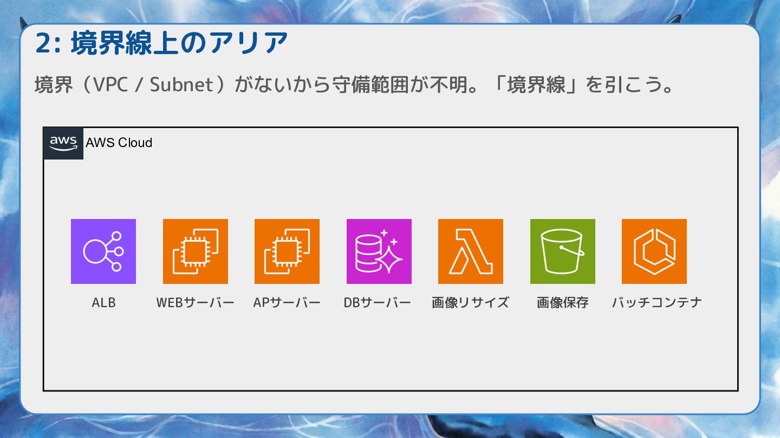This screenshot has width=780, height=438.
Task: Select the WEBサーバー label
Action: pos(195,303)
